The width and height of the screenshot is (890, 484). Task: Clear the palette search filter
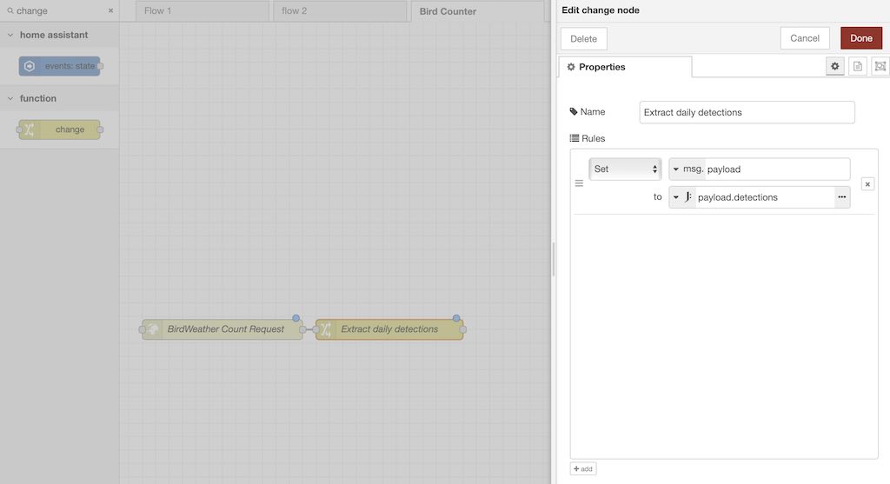110,10
